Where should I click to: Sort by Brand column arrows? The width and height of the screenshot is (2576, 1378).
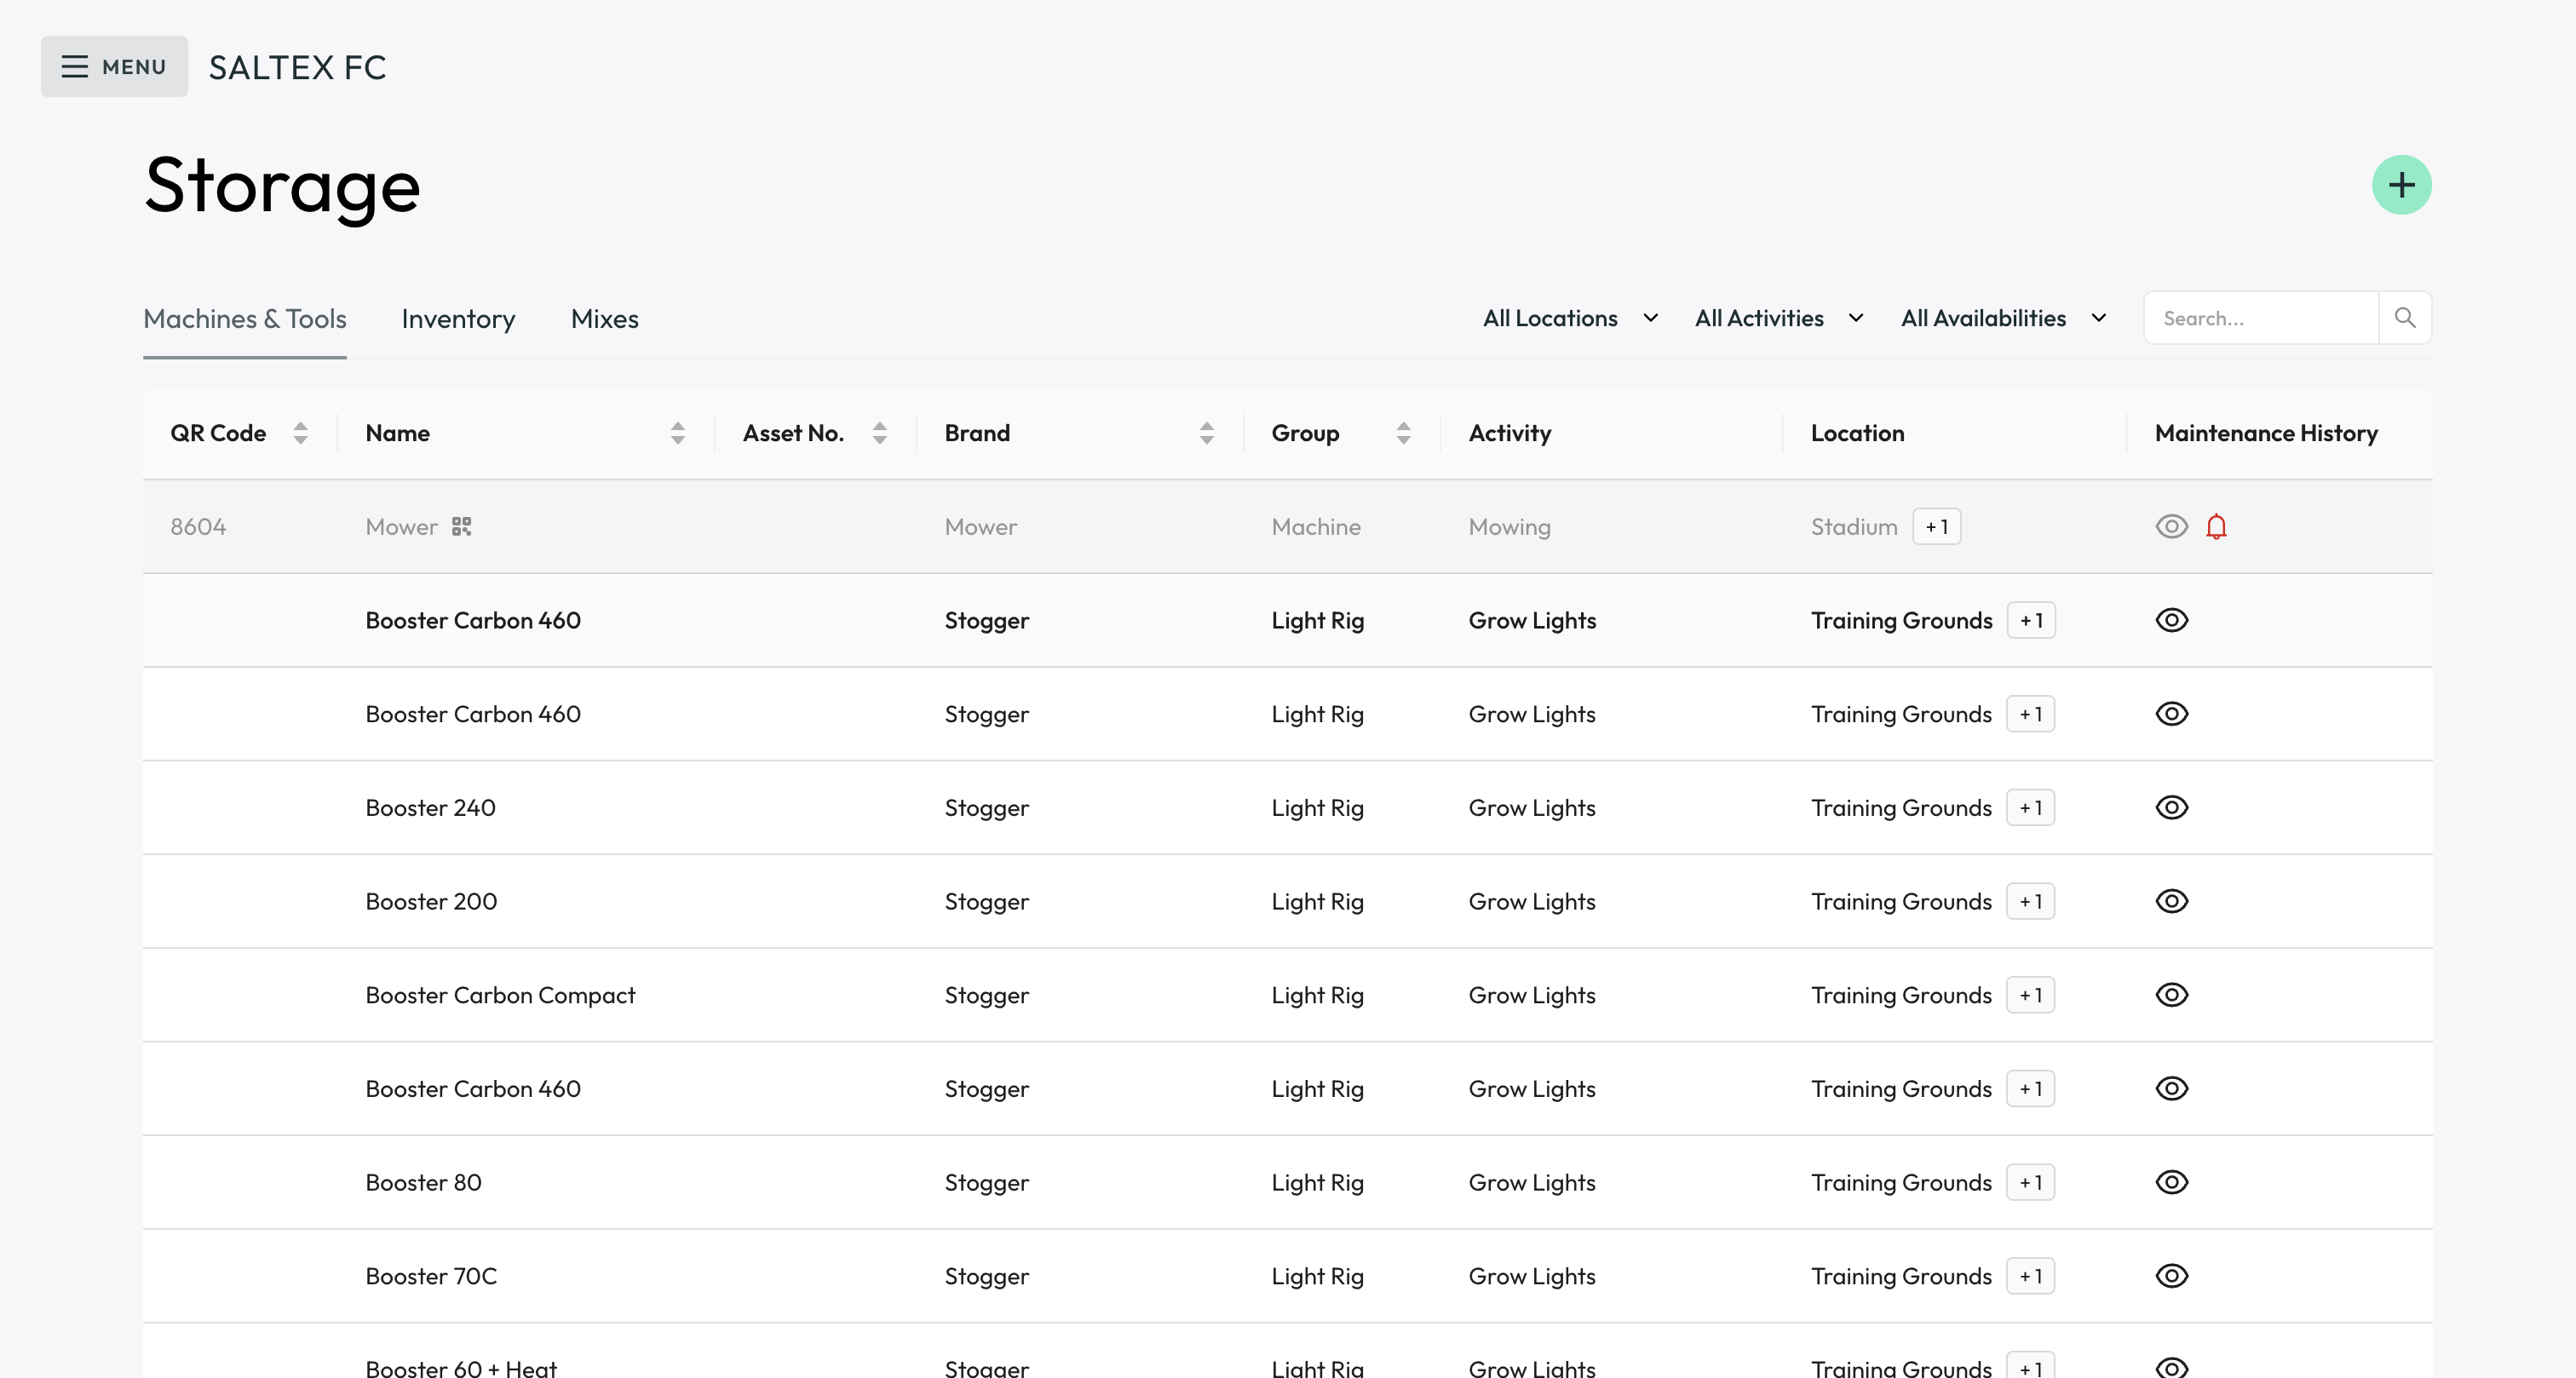(x=1206, y=433)
